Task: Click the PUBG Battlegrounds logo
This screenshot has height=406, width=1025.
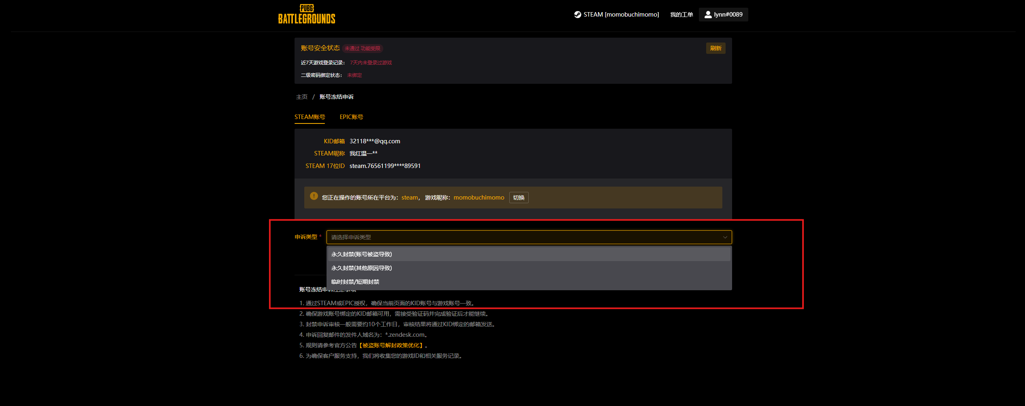Action: pos(307,14)
